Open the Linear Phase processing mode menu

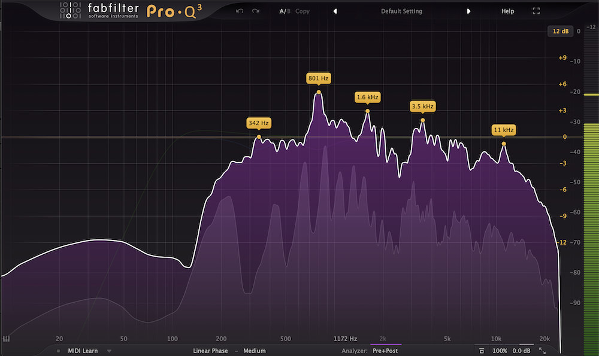(210, 351)
